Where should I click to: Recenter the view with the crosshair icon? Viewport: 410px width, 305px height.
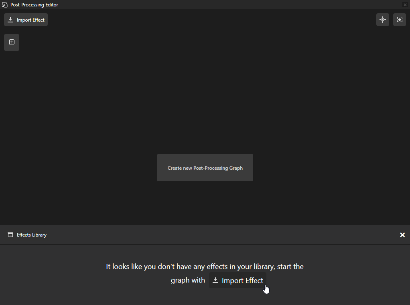[x=382, y=19]
